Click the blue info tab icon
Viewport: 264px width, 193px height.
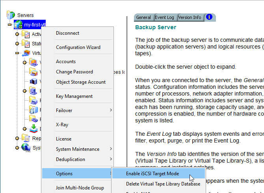tap(209, 17)
